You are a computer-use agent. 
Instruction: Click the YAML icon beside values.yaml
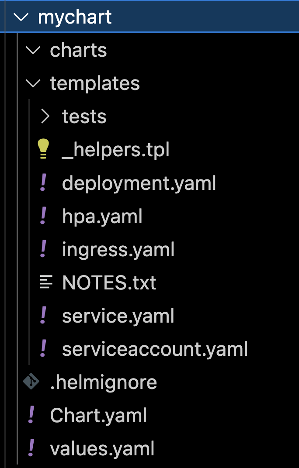[x=31, y=448]
